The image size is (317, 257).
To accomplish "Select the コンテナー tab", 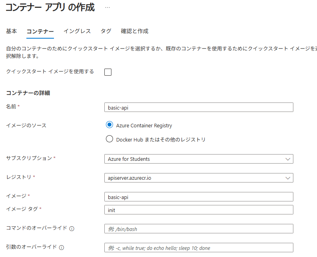I will [40, 32].
